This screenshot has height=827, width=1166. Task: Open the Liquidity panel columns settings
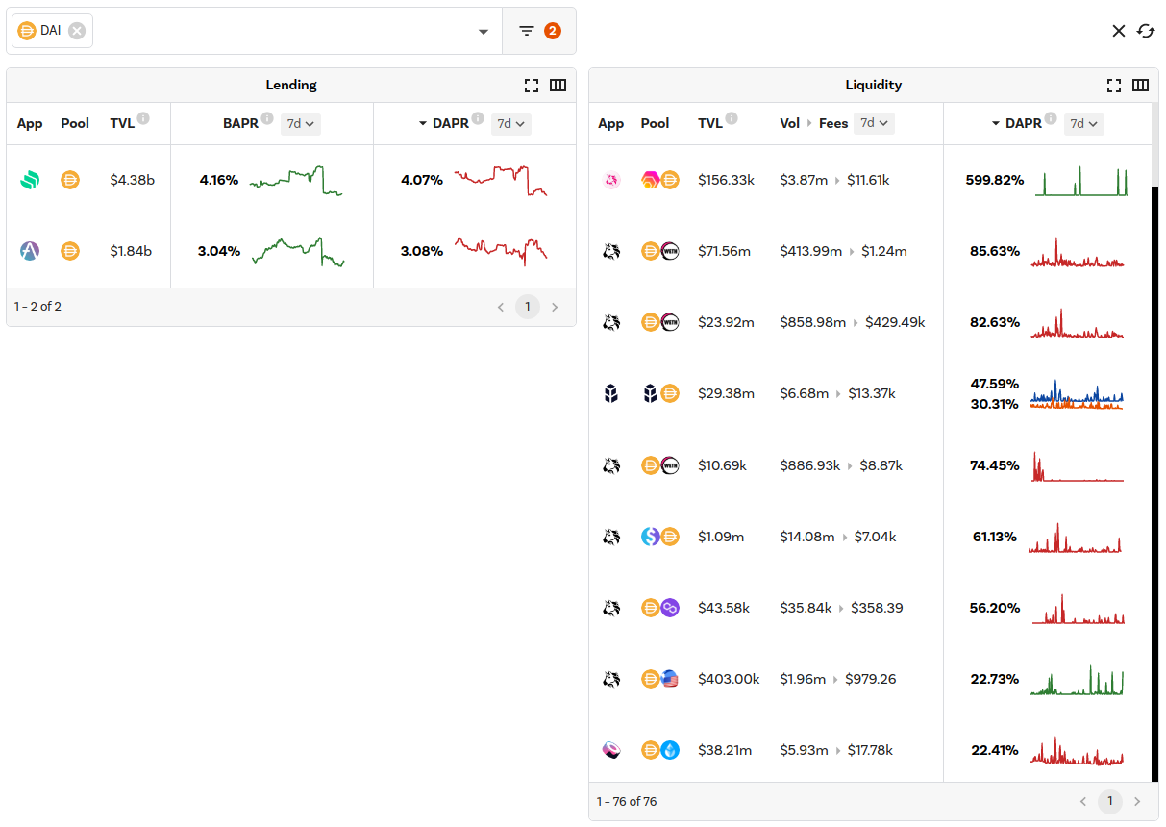(1140, 85)
